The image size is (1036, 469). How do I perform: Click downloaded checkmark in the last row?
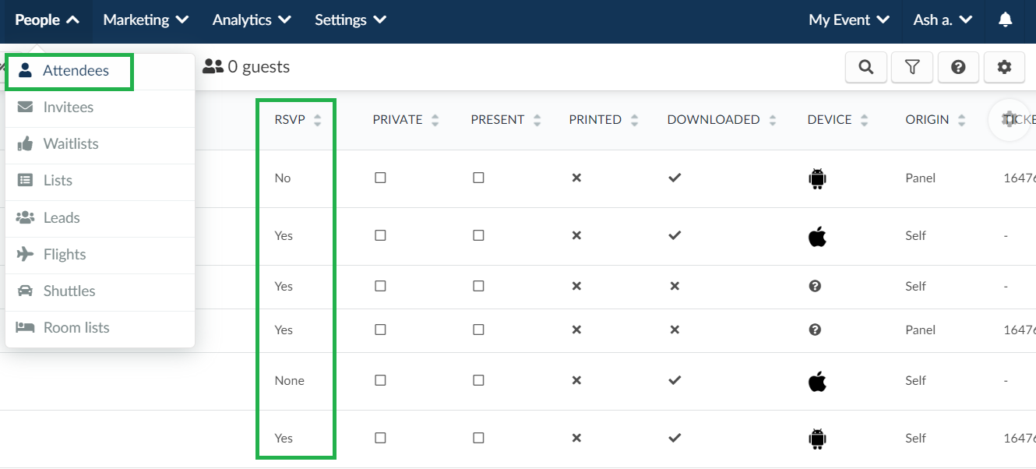click(675, 439)
